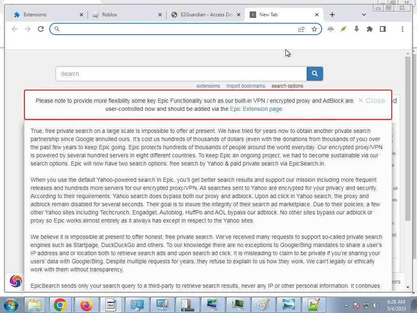Close the New Tab tab
This screenshot has height=313, width=417.
[x=317, y=15]
